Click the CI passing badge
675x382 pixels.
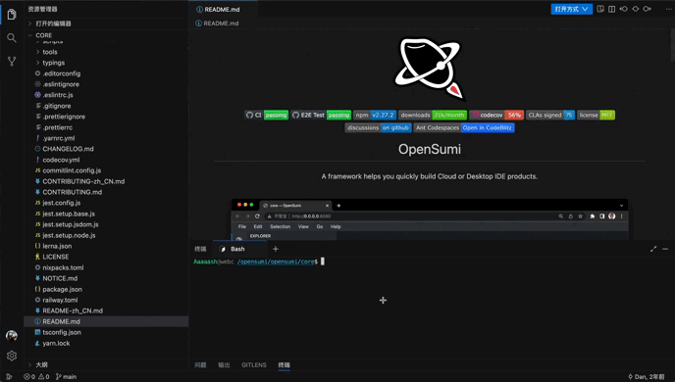tap(267, 116)
